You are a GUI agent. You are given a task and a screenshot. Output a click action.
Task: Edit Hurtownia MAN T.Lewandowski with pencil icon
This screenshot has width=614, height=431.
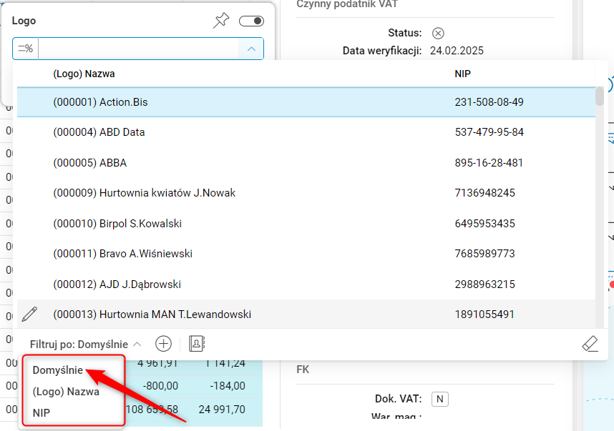29,314
